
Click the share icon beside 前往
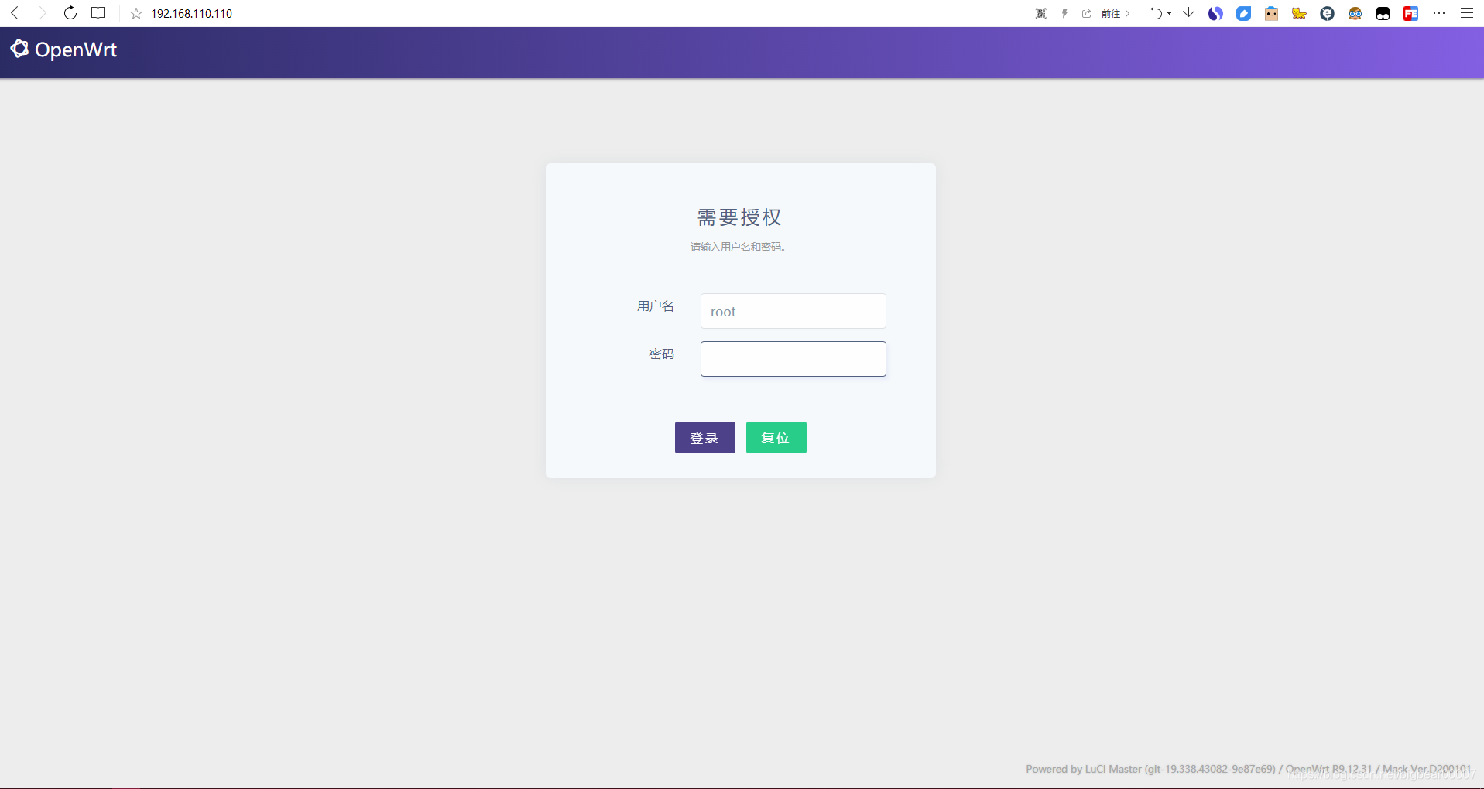click(1087, 14)
